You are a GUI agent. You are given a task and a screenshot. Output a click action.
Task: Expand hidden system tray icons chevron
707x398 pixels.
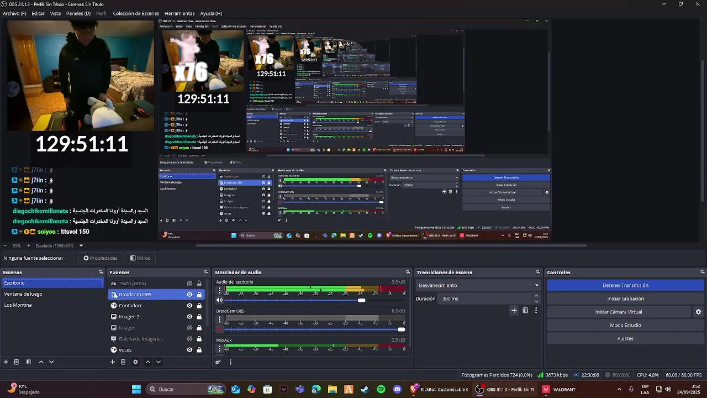pos(619,389)
